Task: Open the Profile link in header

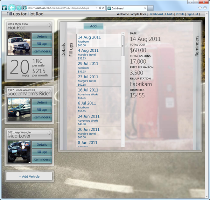Action: (x=180, y=14)
